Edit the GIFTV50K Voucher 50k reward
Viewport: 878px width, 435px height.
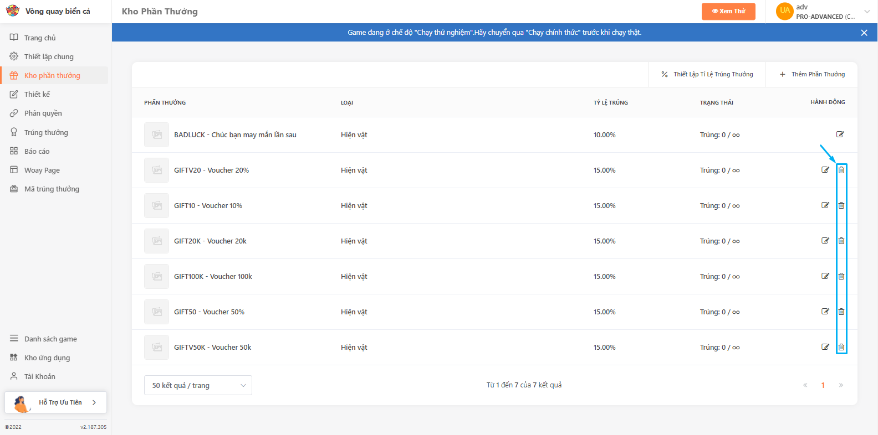[x=825, y=347]
